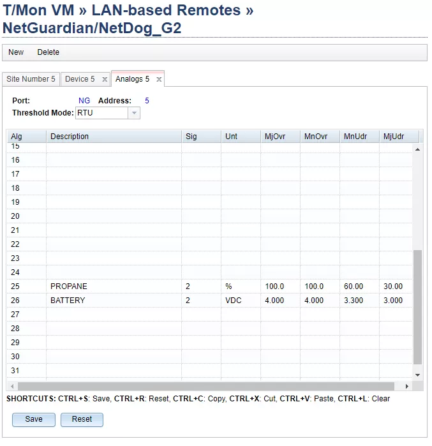Screen dimensions: 432x446
Task: Click the vertical scrollbar thumb
Action: (418, 306)
